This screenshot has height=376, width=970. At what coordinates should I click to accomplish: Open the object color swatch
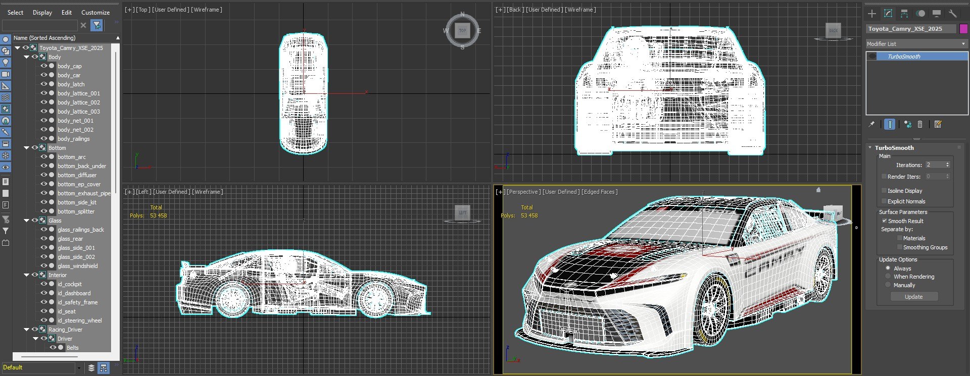(x=963, y=29)
